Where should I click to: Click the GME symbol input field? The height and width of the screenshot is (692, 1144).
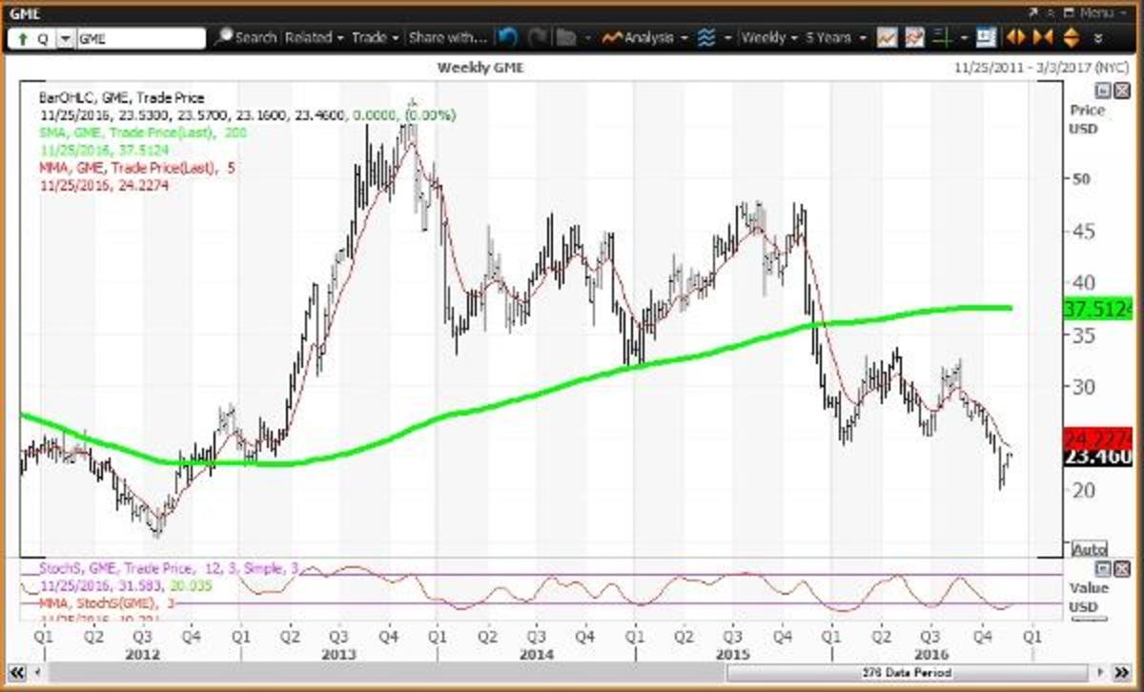[x=140, y=38]
